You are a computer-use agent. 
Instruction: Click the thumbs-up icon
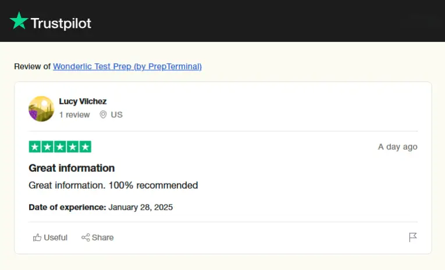click(x=37, y=237)
